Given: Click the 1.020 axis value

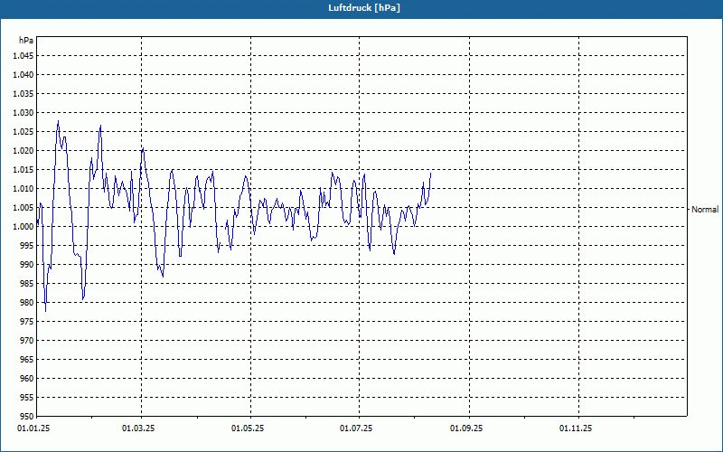Looking at the screenshot, I should pyautogui.click(x=23, y=150).
